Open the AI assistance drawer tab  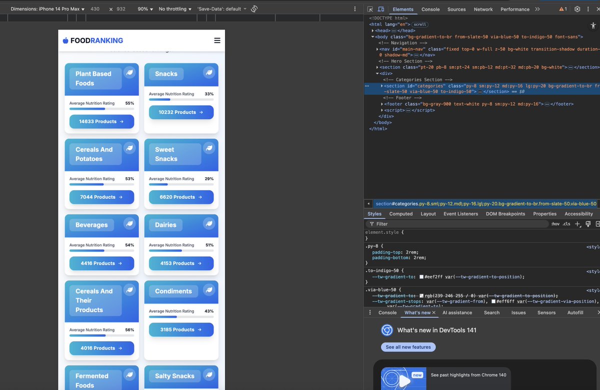(457, 313)
